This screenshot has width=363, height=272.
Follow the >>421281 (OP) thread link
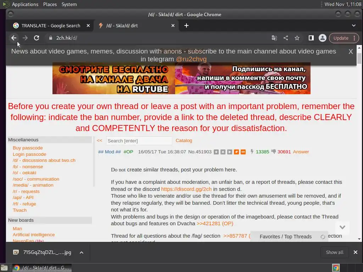[x=214, y=223]
